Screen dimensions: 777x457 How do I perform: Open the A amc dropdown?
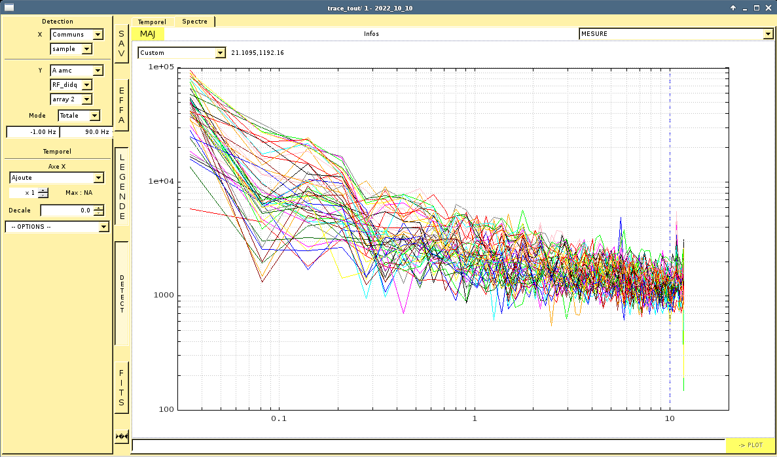tap(77, 71)
